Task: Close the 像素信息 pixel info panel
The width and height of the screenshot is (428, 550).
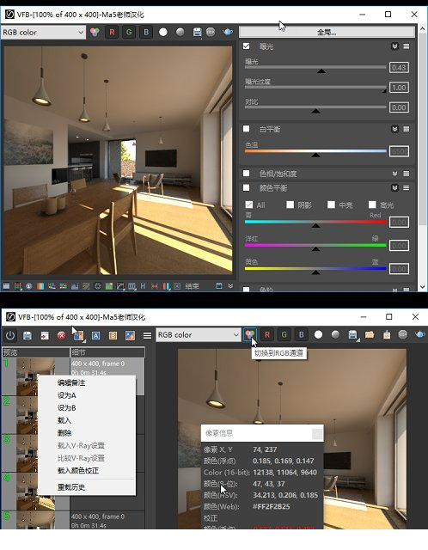Action: tap(317, 434)
